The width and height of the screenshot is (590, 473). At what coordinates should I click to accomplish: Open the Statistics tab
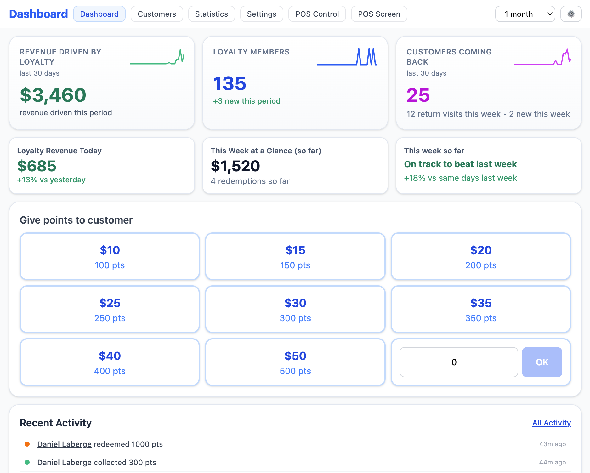click(211, 14)
